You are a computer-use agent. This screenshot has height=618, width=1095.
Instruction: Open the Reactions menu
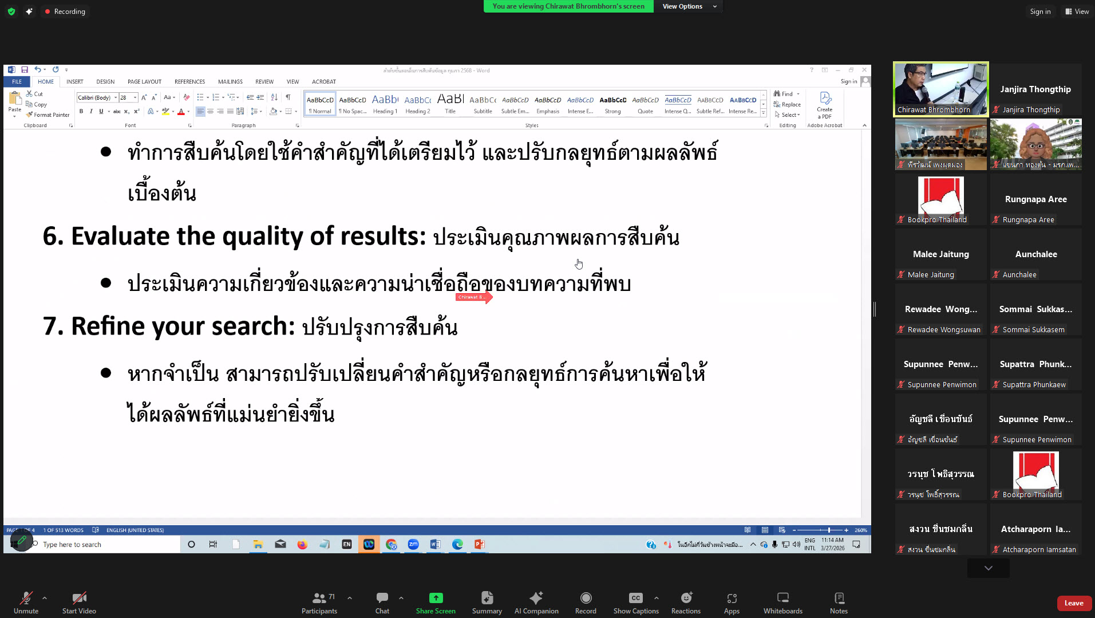click(685, 603)
